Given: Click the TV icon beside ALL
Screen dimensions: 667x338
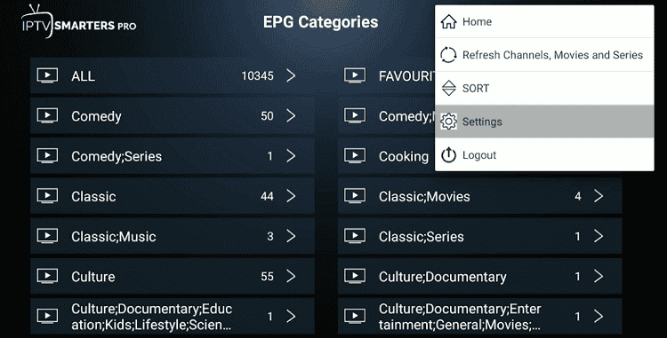Looking at the screenshot, I should click(x=48, y=76).
